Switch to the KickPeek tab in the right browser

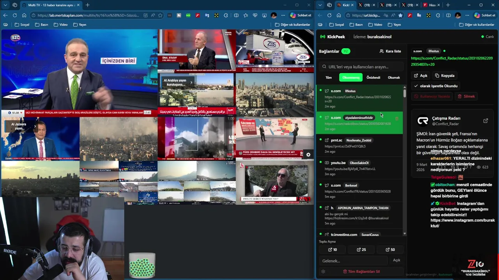pyautogui.click(x=345, y=5)
